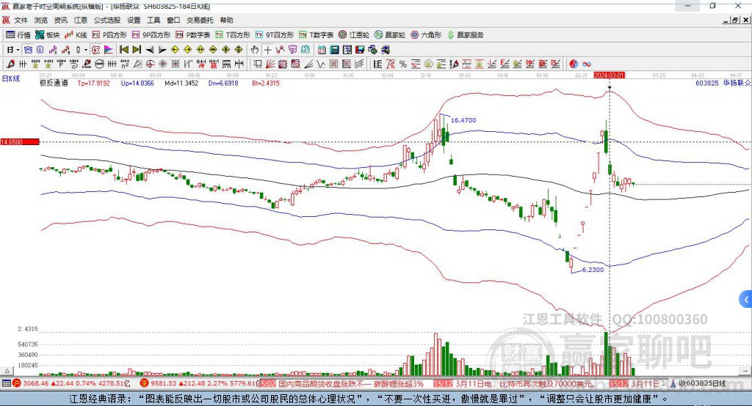
Task: Select the circled target crosshair tool
Action: [150, 64]
